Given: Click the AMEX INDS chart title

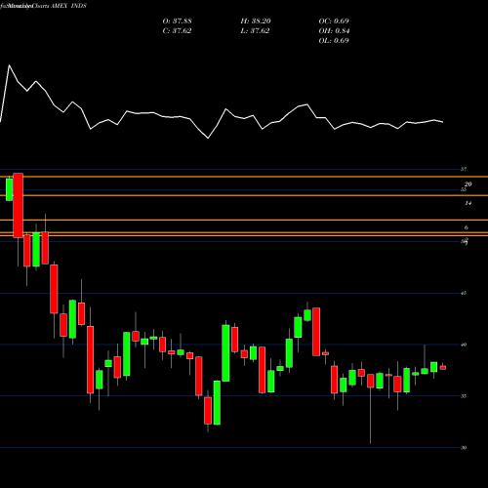Looking at the screenshot, I should pos(68,6).
